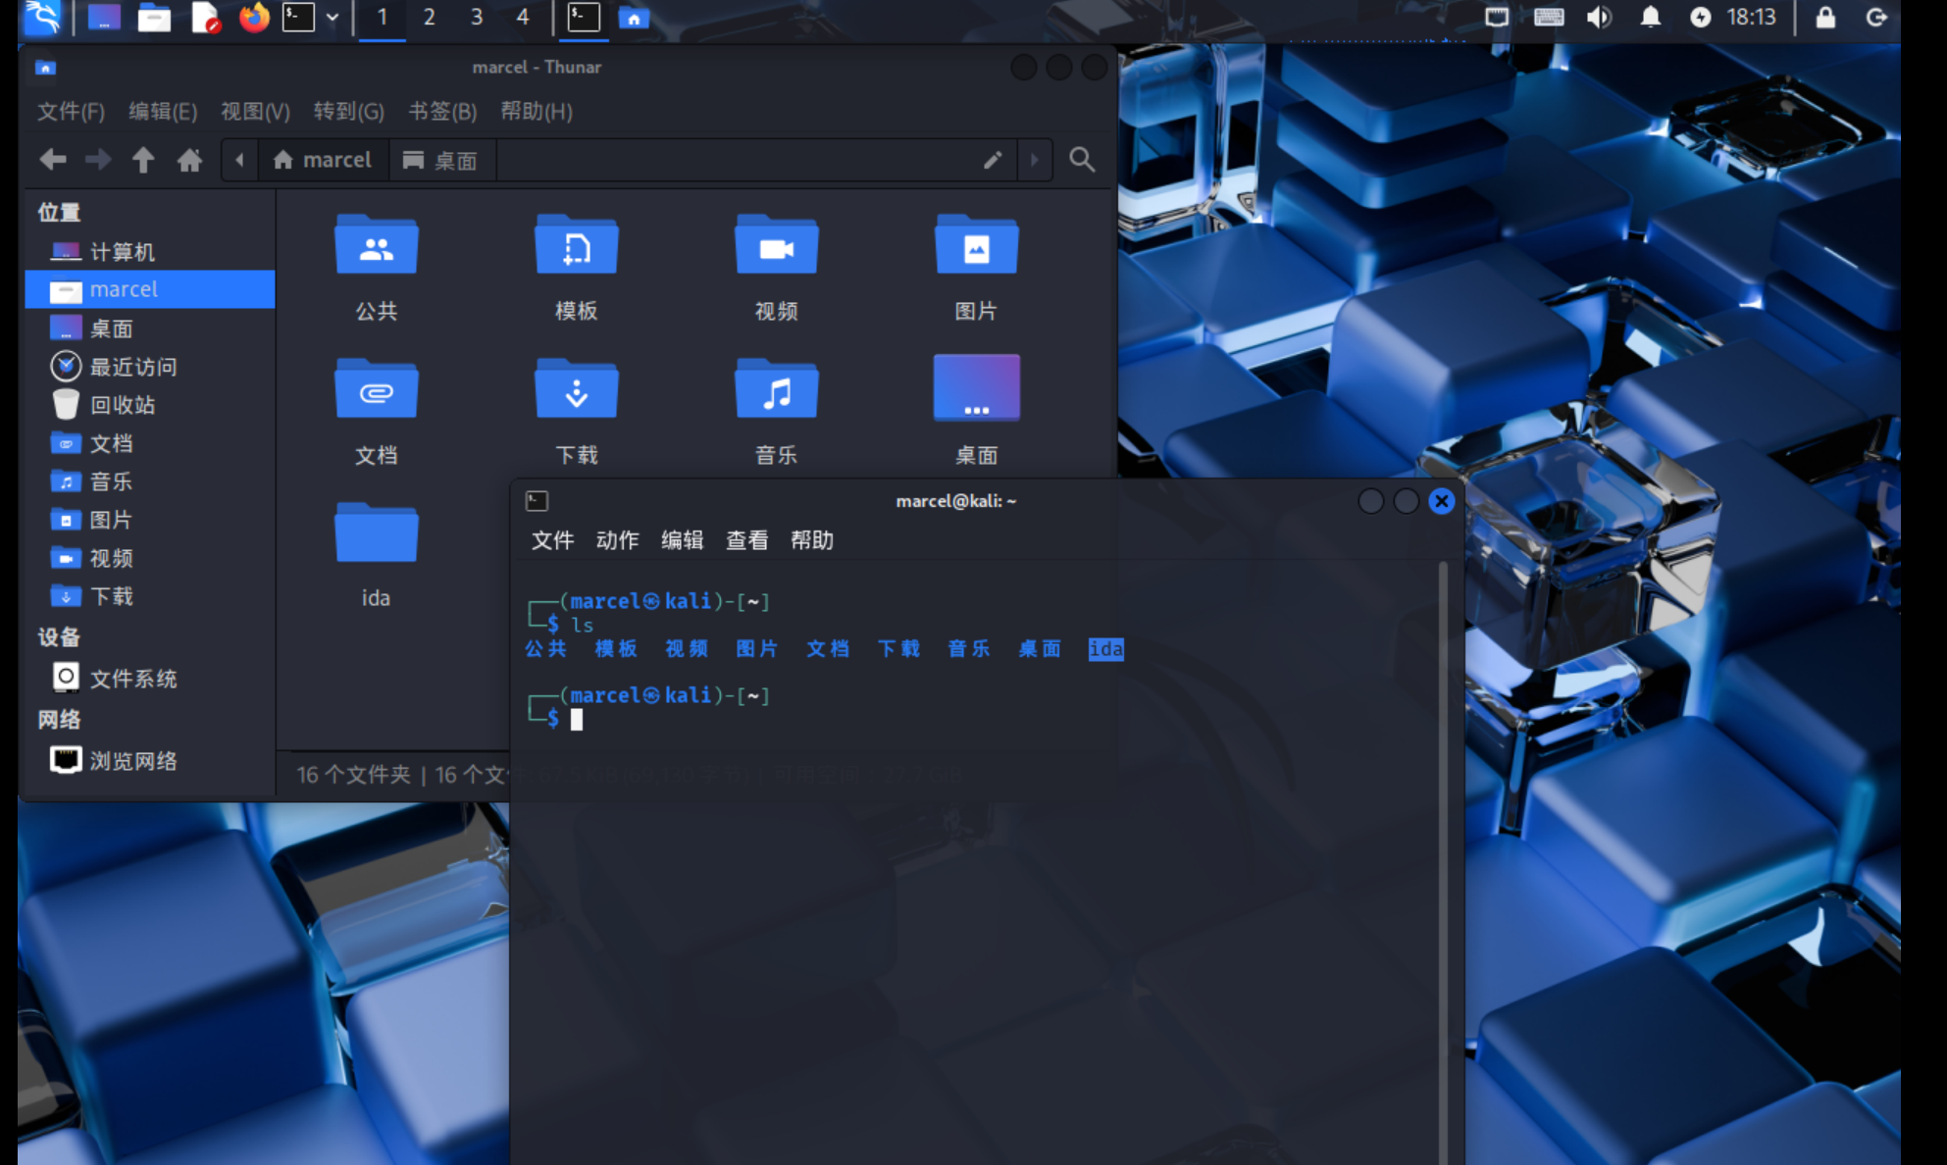This screenshot has height=1165, width=1947.
Task: Go to parent folder with up arrow
Action: pos(143,159)
